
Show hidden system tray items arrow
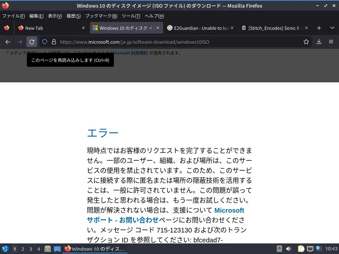pyautogui.click(x=279, y=249)
